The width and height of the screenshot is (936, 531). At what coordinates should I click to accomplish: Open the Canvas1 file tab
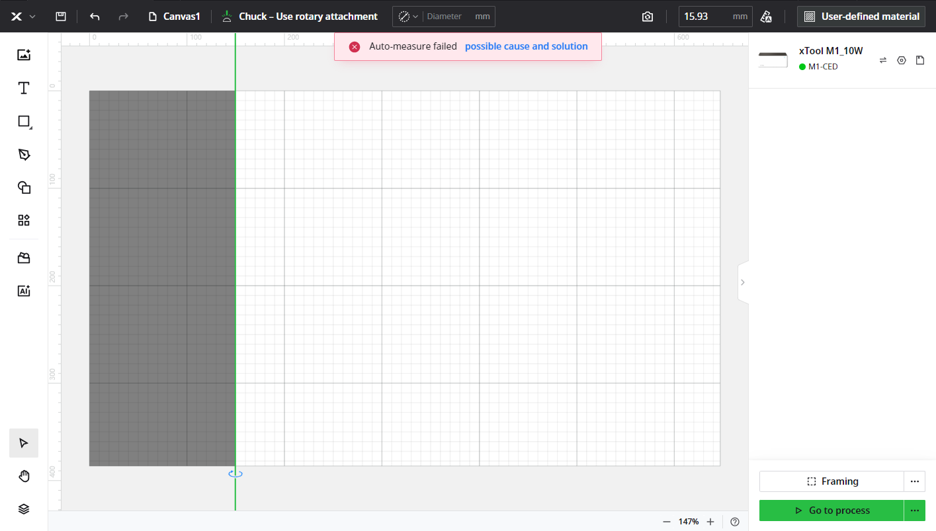coord(175,17)
